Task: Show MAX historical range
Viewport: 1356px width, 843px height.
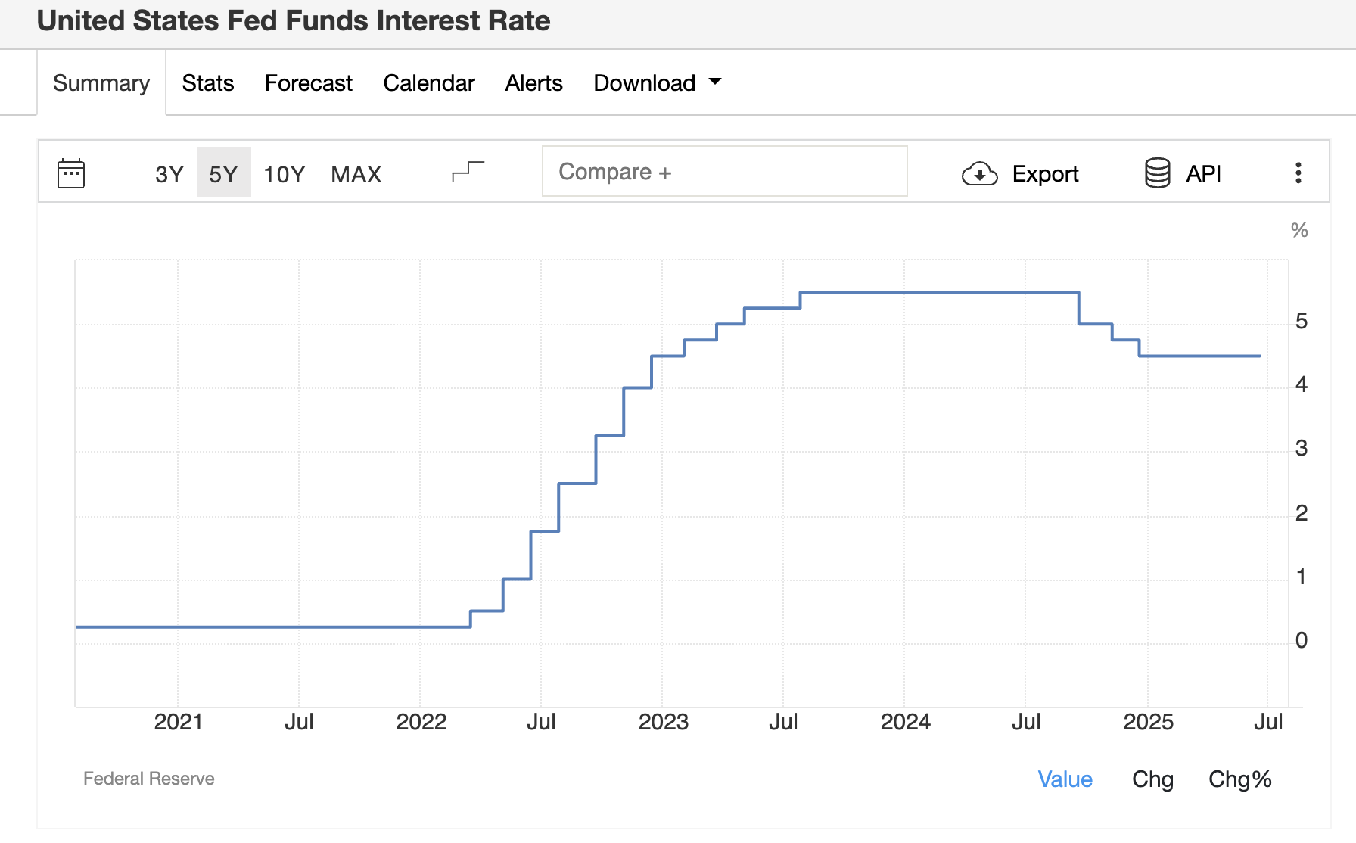Action: point(356,174)
